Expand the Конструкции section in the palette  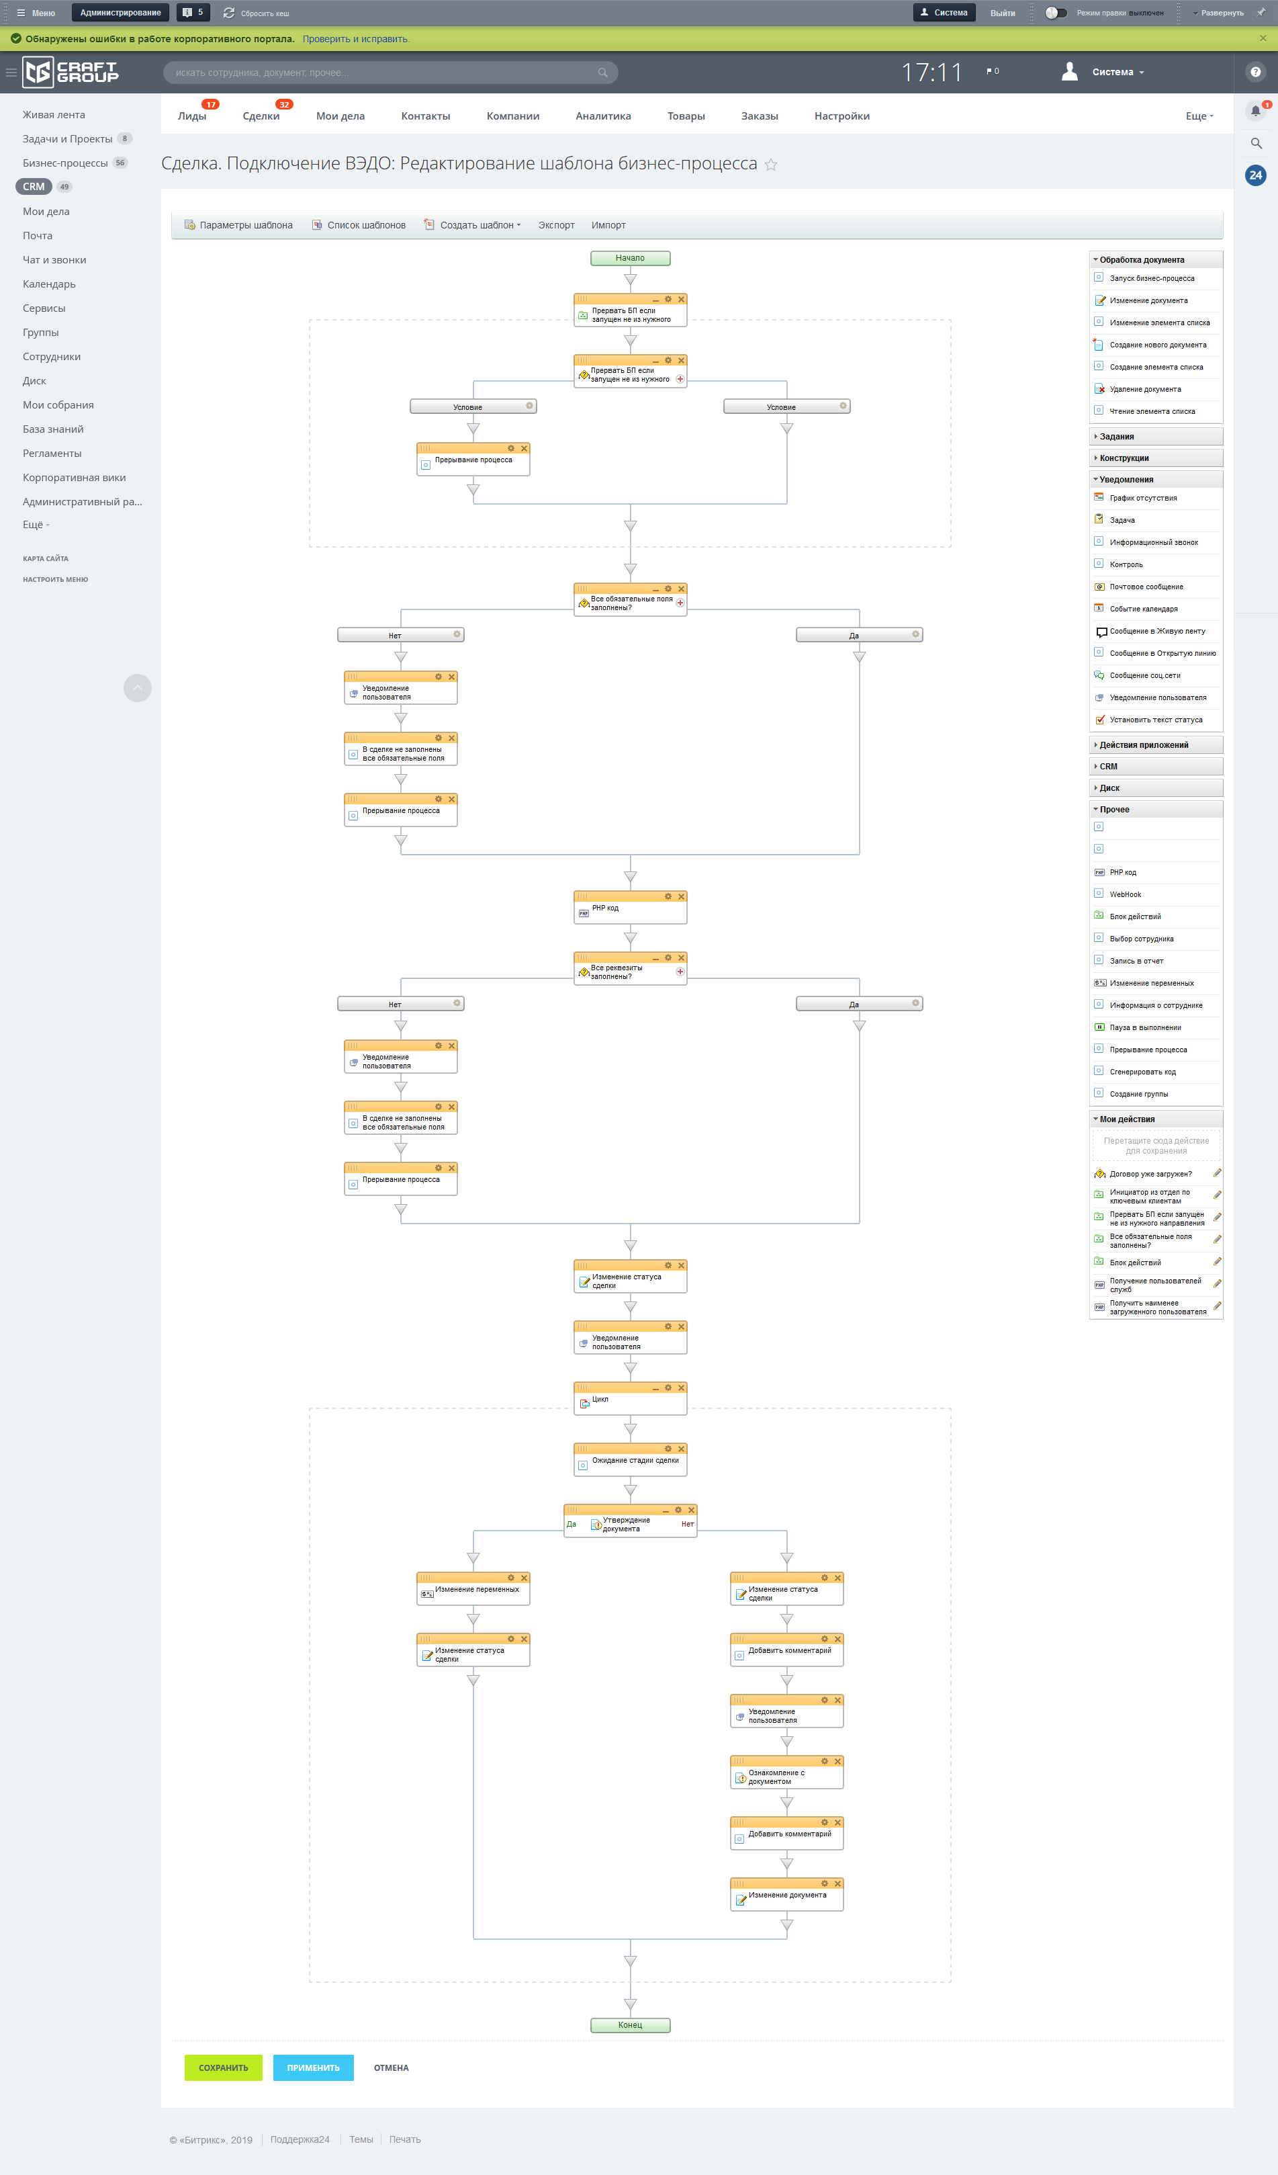pos(1124,458)
